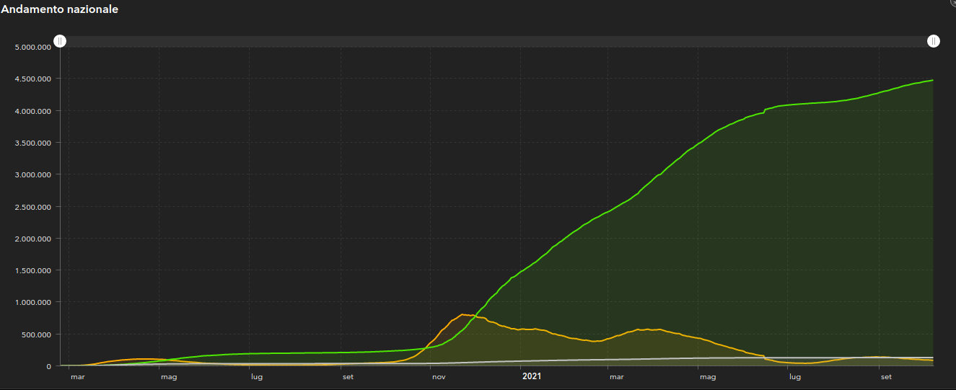Click the '1.500.000' y-axis label
956x390 pixels.
click(x=32, y=271)
